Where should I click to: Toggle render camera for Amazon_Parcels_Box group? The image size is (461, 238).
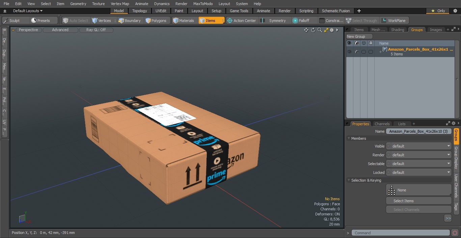(356, 52)
